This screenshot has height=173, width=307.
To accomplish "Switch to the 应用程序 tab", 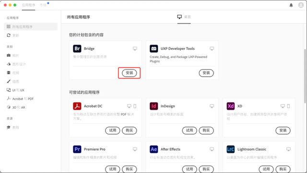I will coord(28,5).
